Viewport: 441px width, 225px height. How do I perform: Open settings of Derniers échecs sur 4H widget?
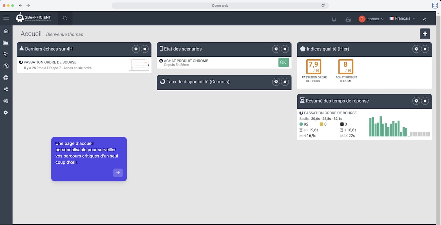coord(136,49)
